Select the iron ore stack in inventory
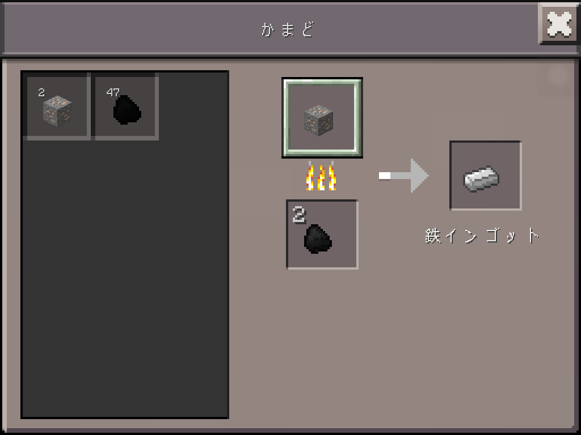This screenshot has width=581, height=435. (x=57, y=106)
